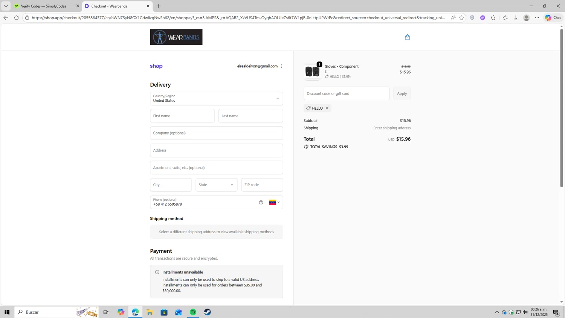The image size is (565, 318).
Task: View site information lock icon
Action: click(27, 18)
